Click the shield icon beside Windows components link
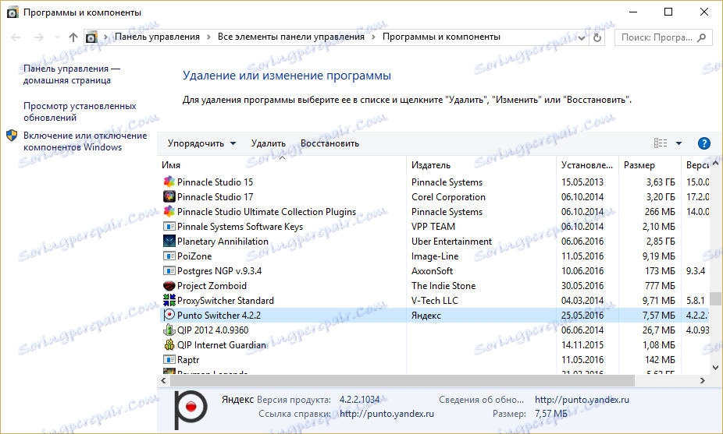This screenshot has width=723, height=434. 12,136
